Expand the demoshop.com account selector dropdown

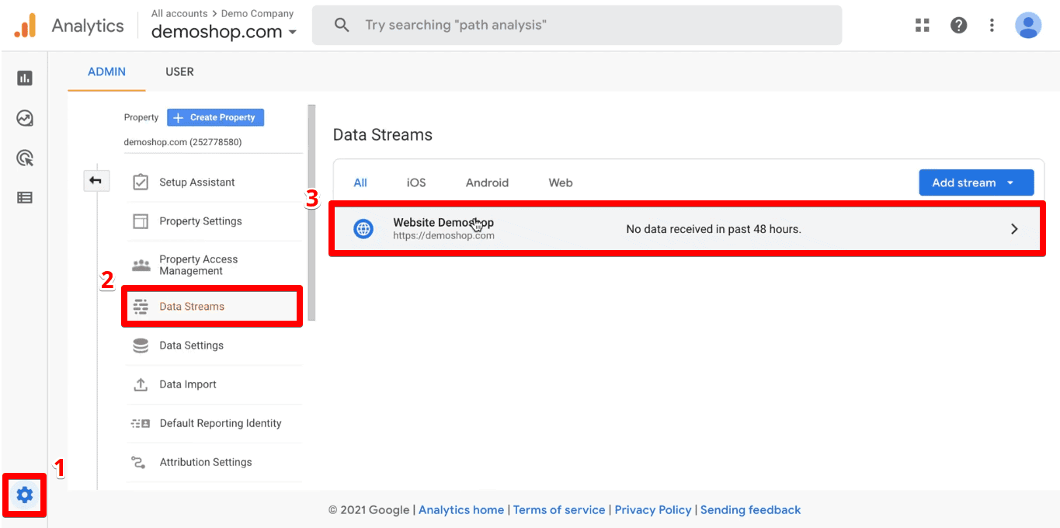(292, 32)
